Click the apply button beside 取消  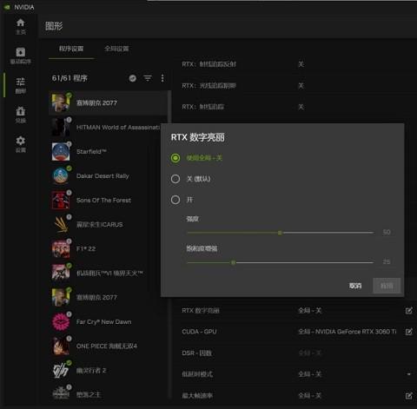tap(387, 286)
